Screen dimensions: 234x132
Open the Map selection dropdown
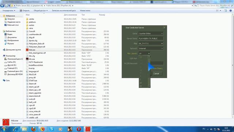tap(151, 43)
